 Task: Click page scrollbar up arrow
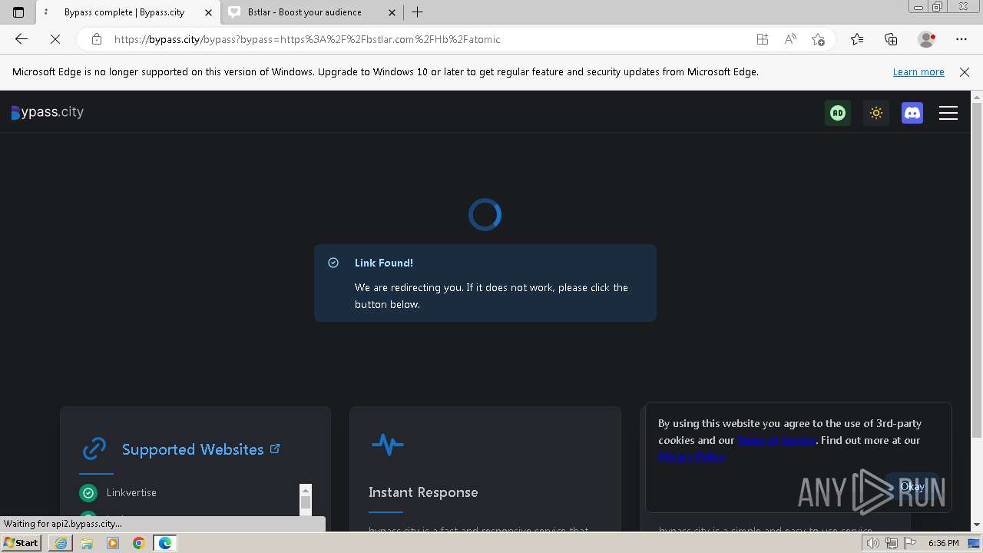coord(977,97)
